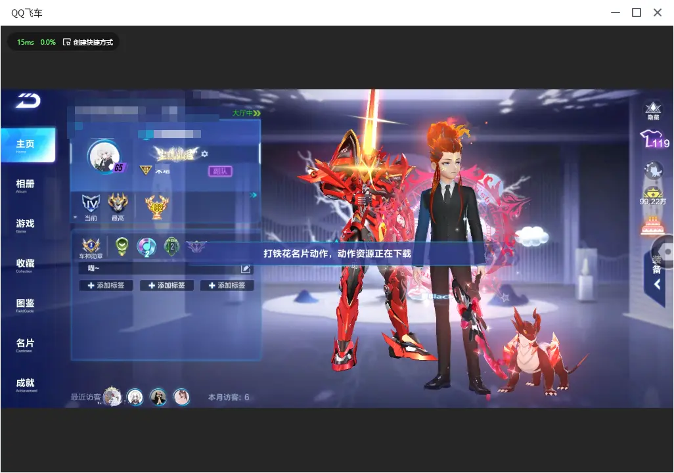674x473 pixels.
Task: Open the 车神勋章 medal
Action: pyautogui.click(x=91, y=248)
